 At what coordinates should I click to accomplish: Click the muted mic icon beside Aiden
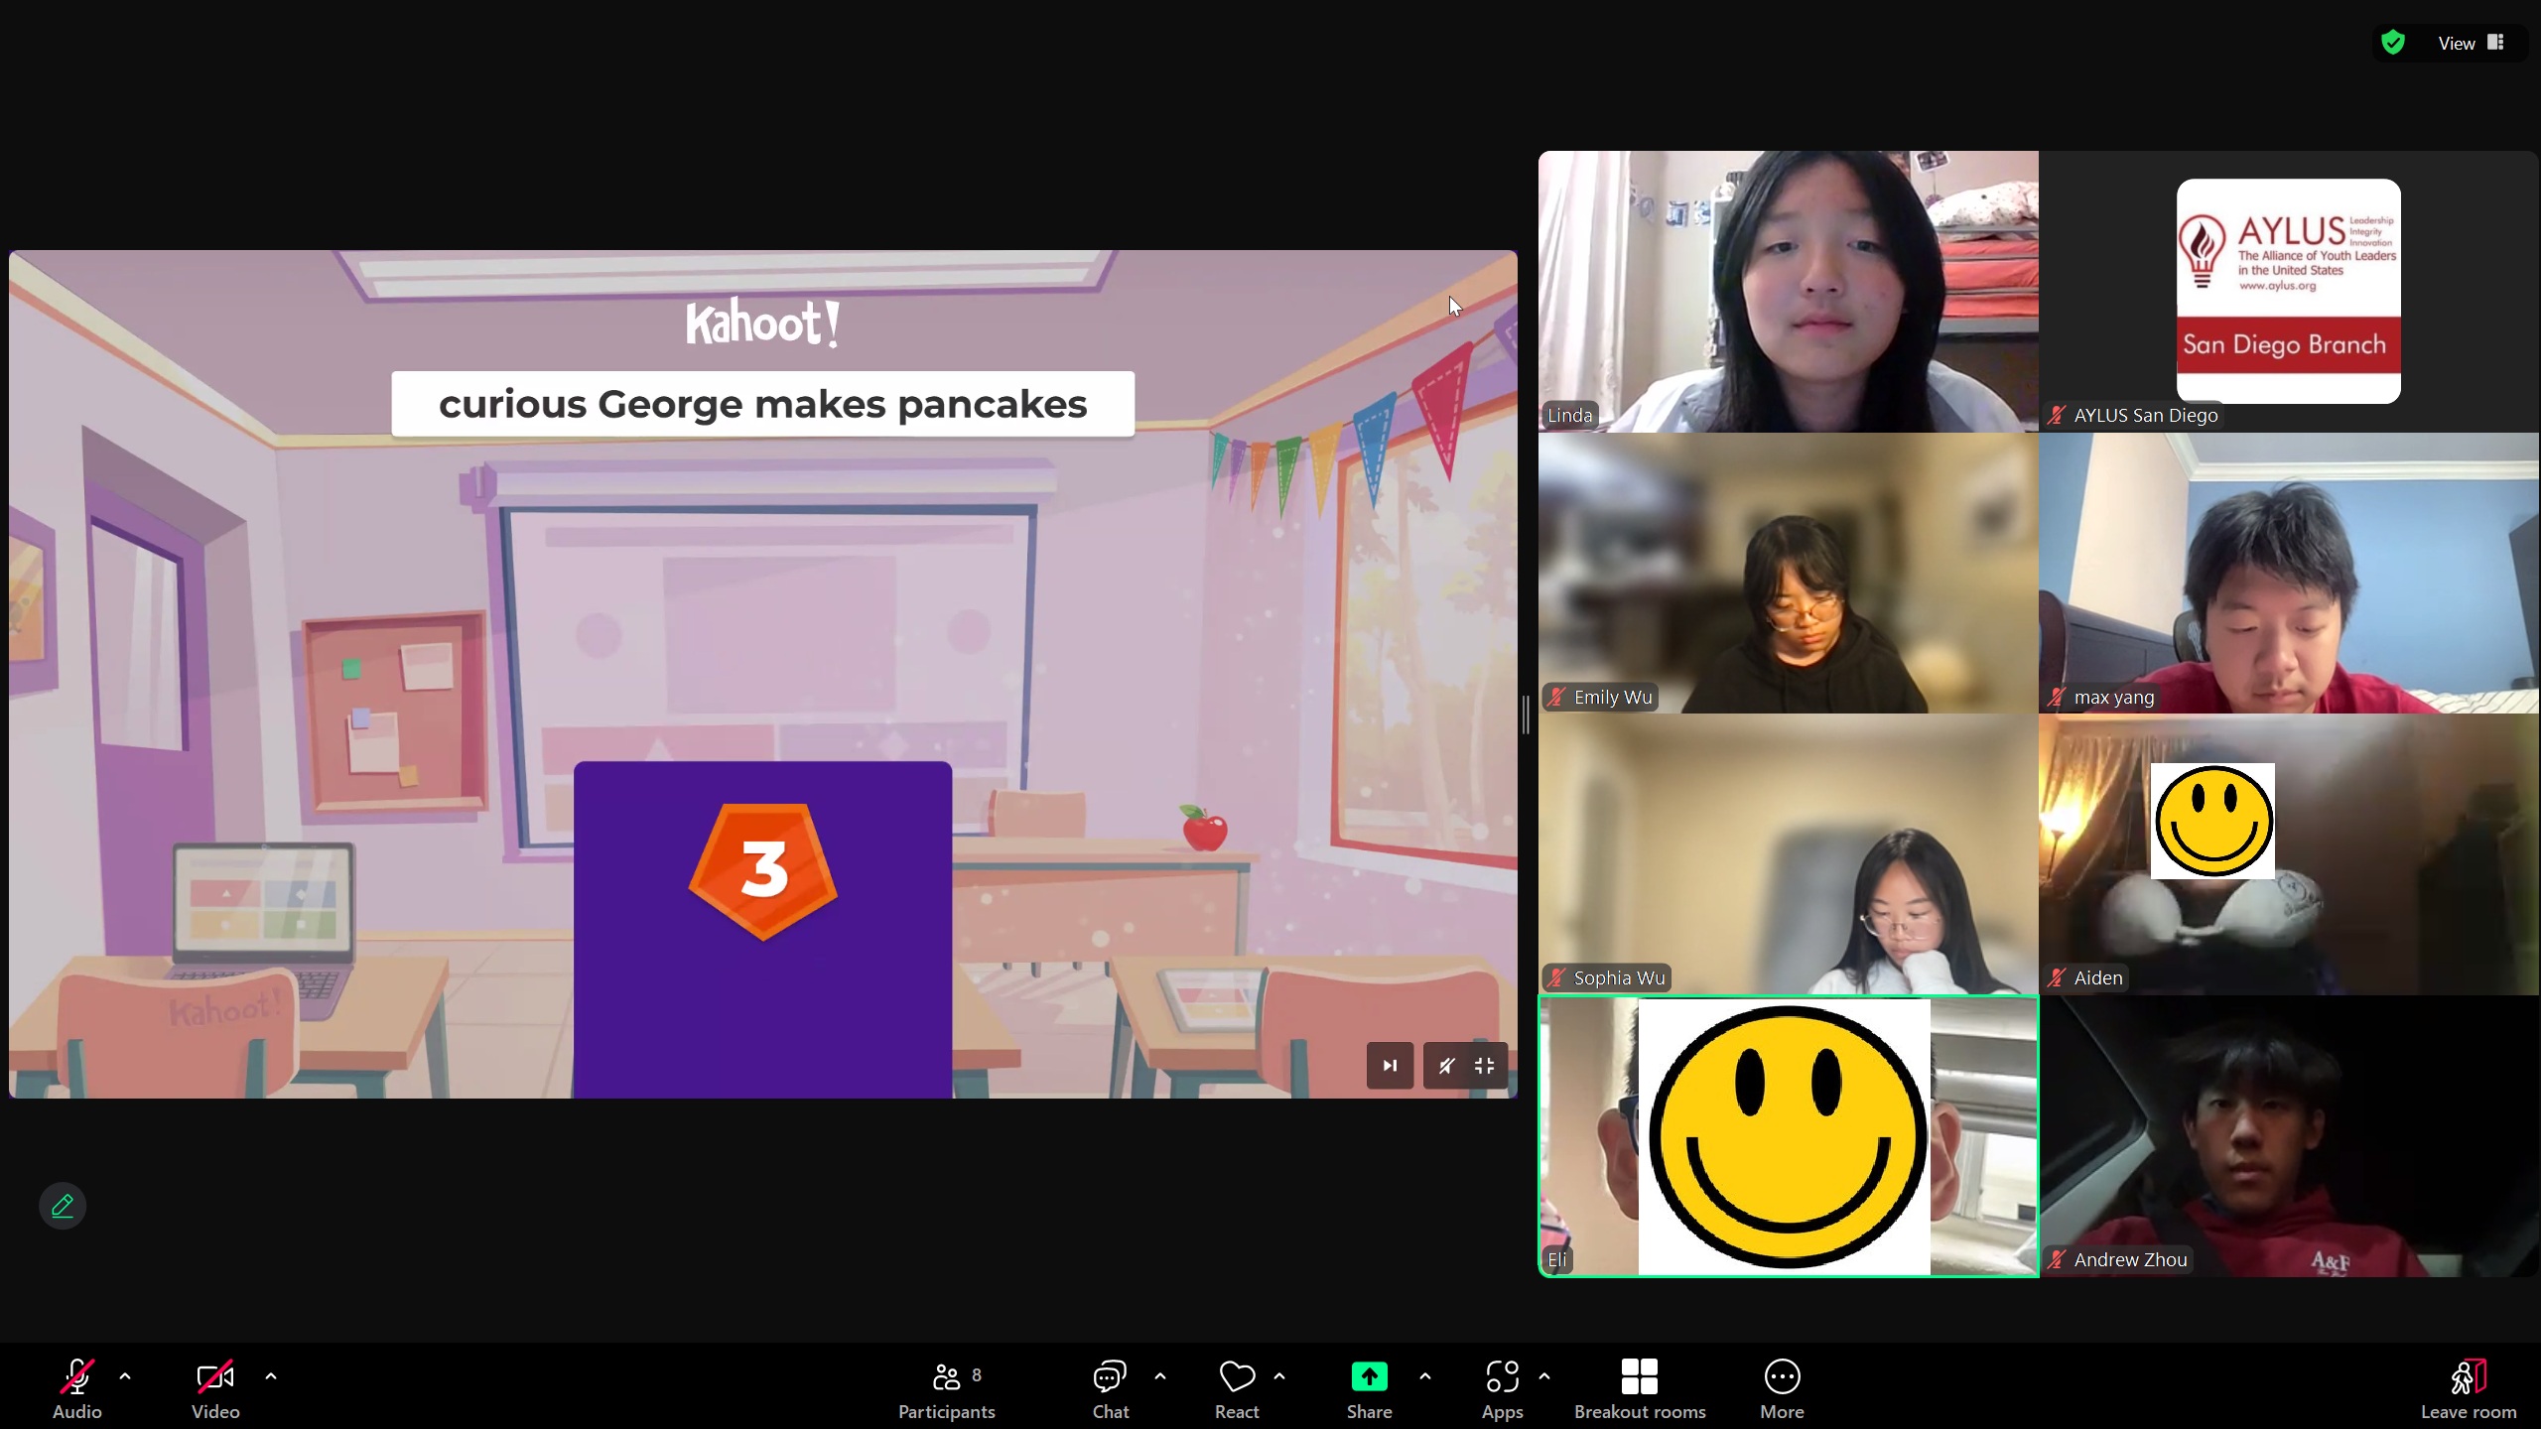pos(2058,977)
